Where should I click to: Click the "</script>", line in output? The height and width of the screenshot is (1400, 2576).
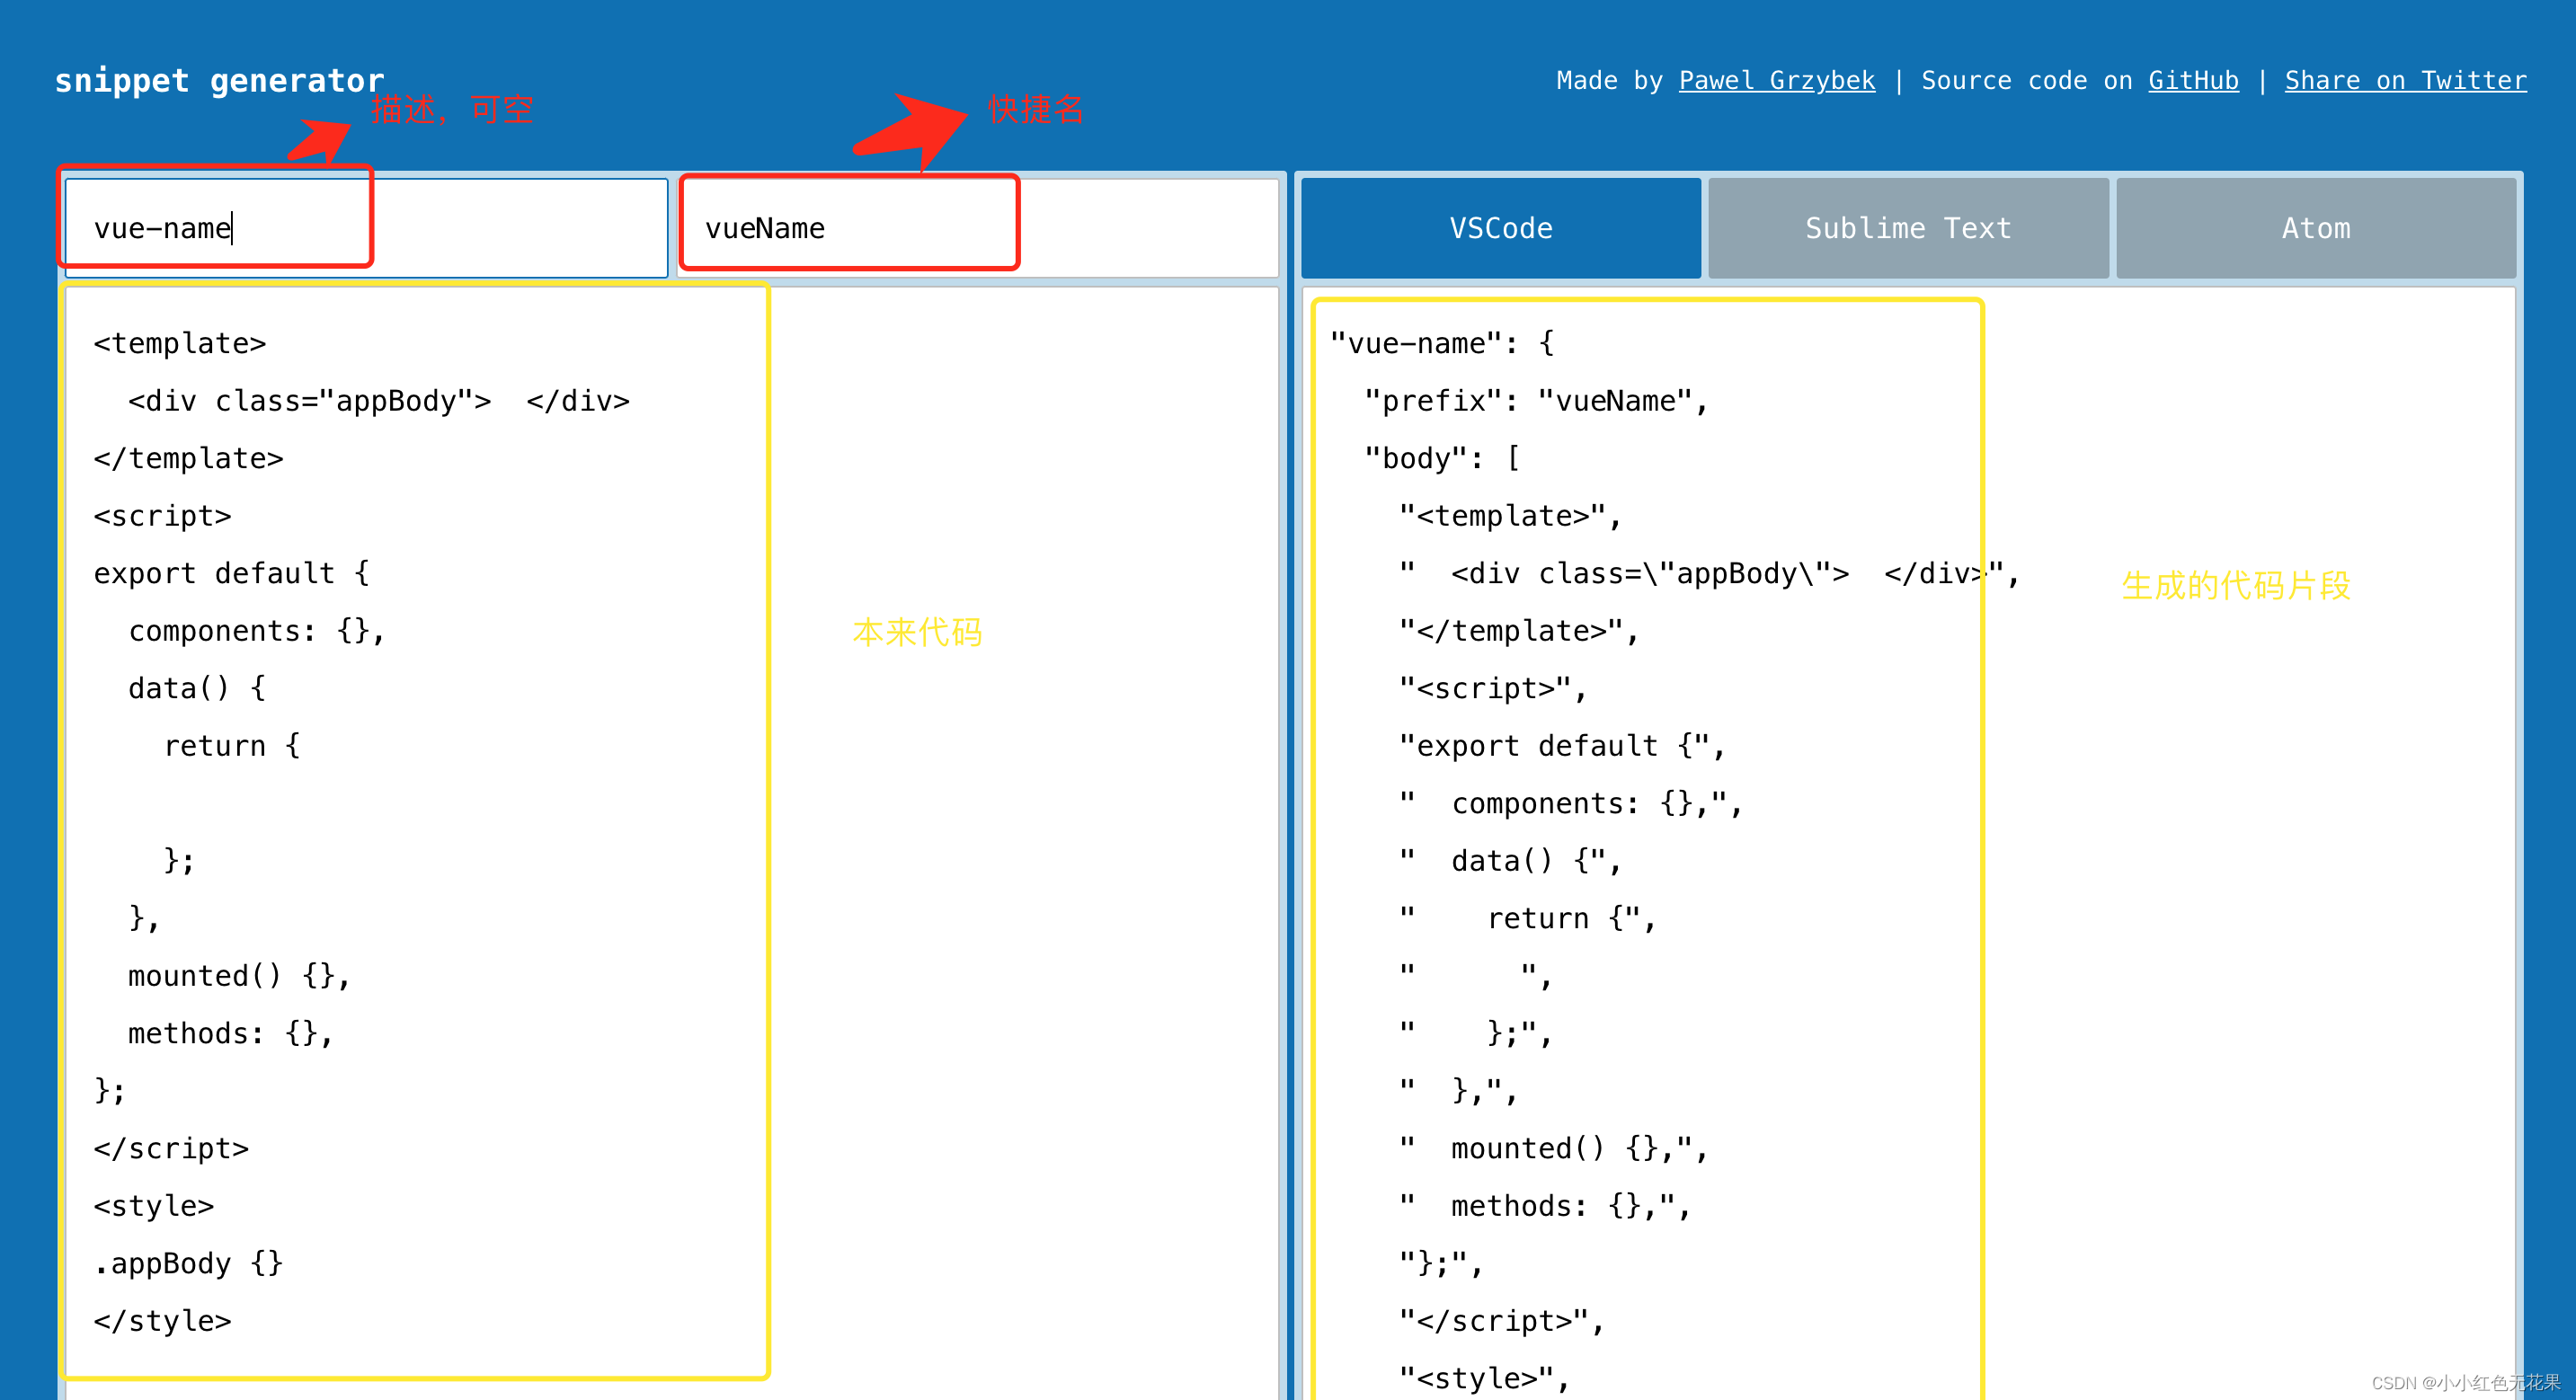coord(1501,1321)
